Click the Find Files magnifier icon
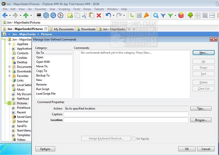The image size is (219, 155). [x=156, y=15]
